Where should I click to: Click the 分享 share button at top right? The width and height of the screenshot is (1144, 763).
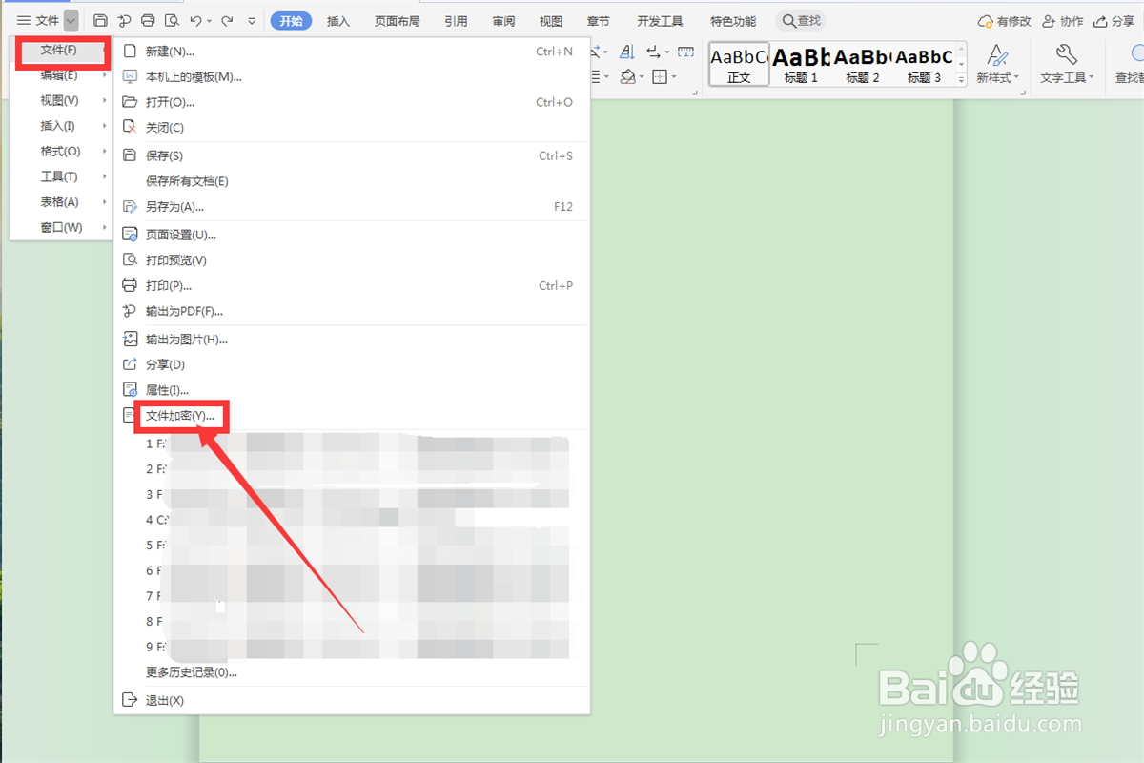point(1114,21)
